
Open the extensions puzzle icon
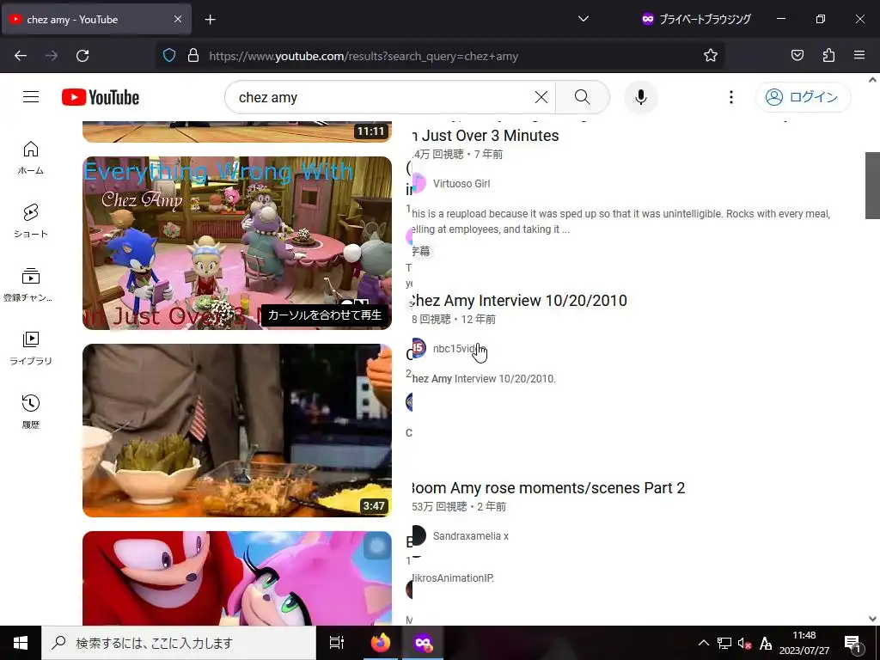(828, 56)
